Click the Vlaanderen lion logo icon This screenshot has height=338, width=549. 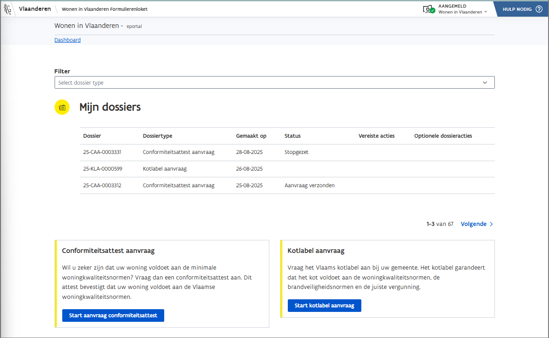click(8, 9)
